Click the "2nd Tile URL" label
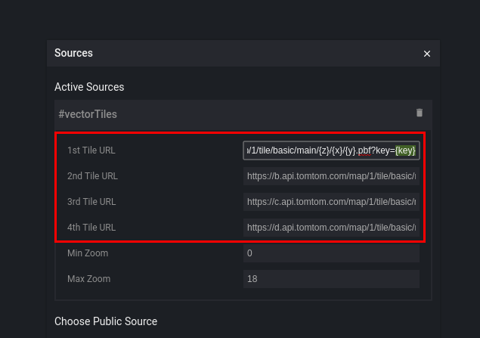 click(92, 176)
